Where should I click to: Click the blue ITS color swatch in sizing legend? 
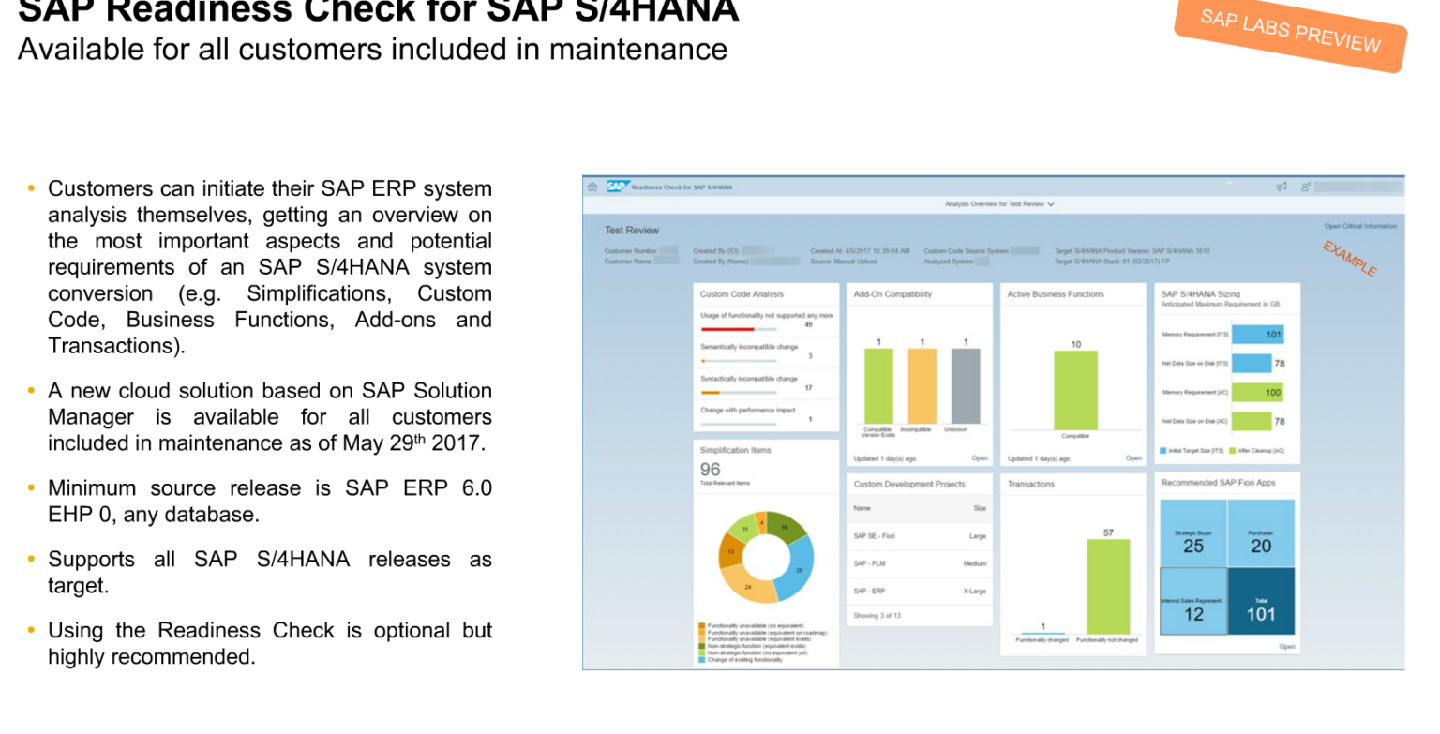pyautogui.click(x=1163, y=451)
